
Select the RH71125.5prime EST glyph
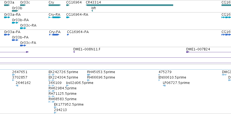pos(52,96)
